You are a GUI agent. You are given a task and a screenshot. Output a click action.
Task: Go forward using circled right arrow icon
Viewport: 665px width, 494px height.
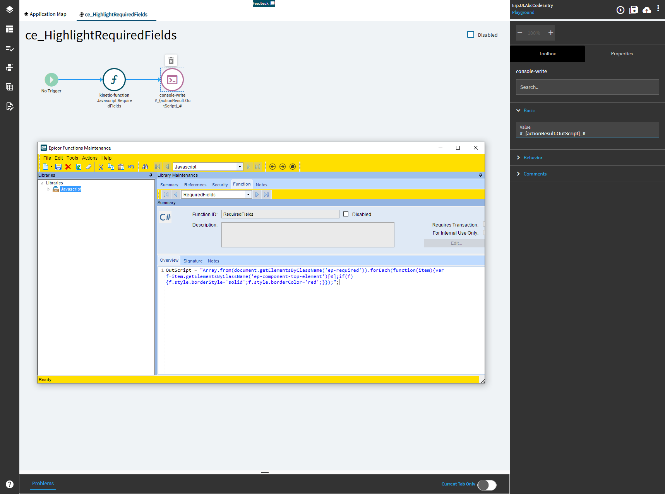coord(283,167)
